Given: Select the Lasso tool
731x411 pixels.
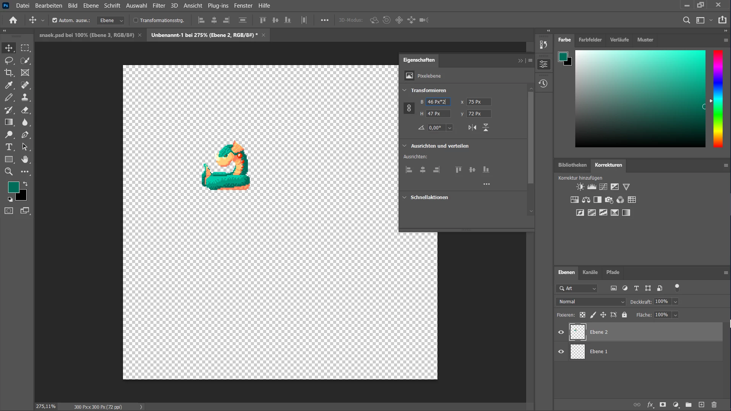Looking at the screenshot, I should [x=9, y=61].
